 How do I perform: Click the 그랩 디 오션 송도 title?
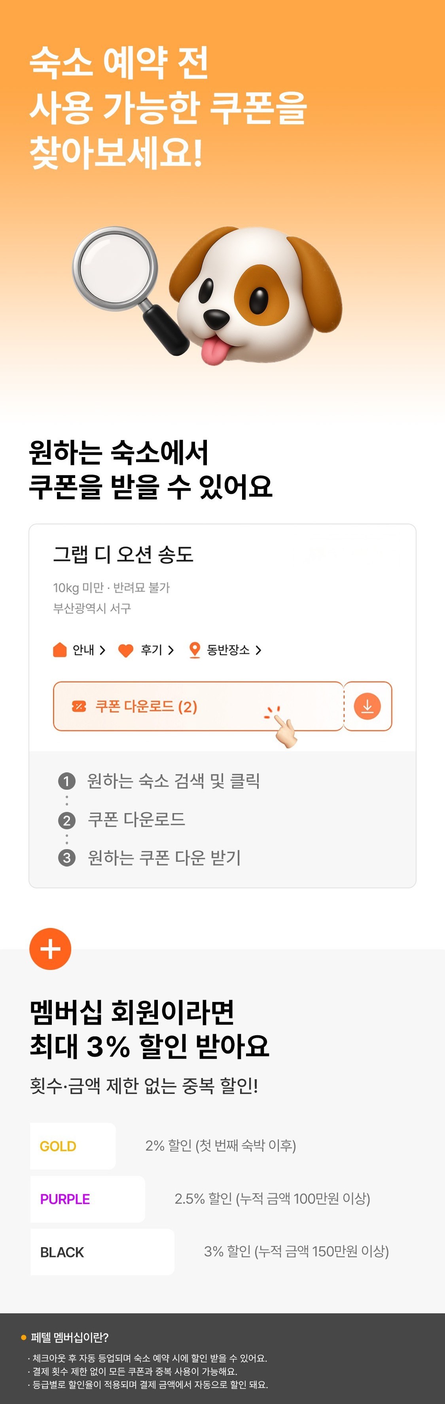tap(123, 554)
